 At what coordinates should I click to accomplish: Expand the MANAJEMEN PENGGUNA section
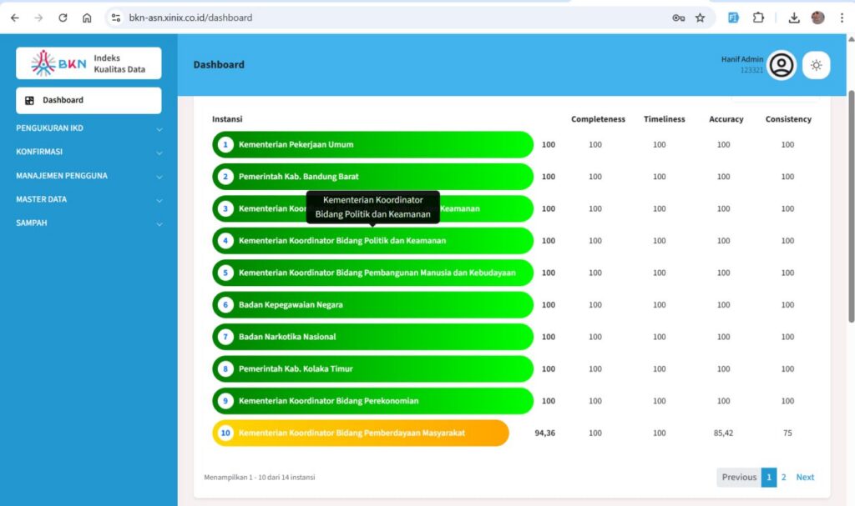coord(89,176)
